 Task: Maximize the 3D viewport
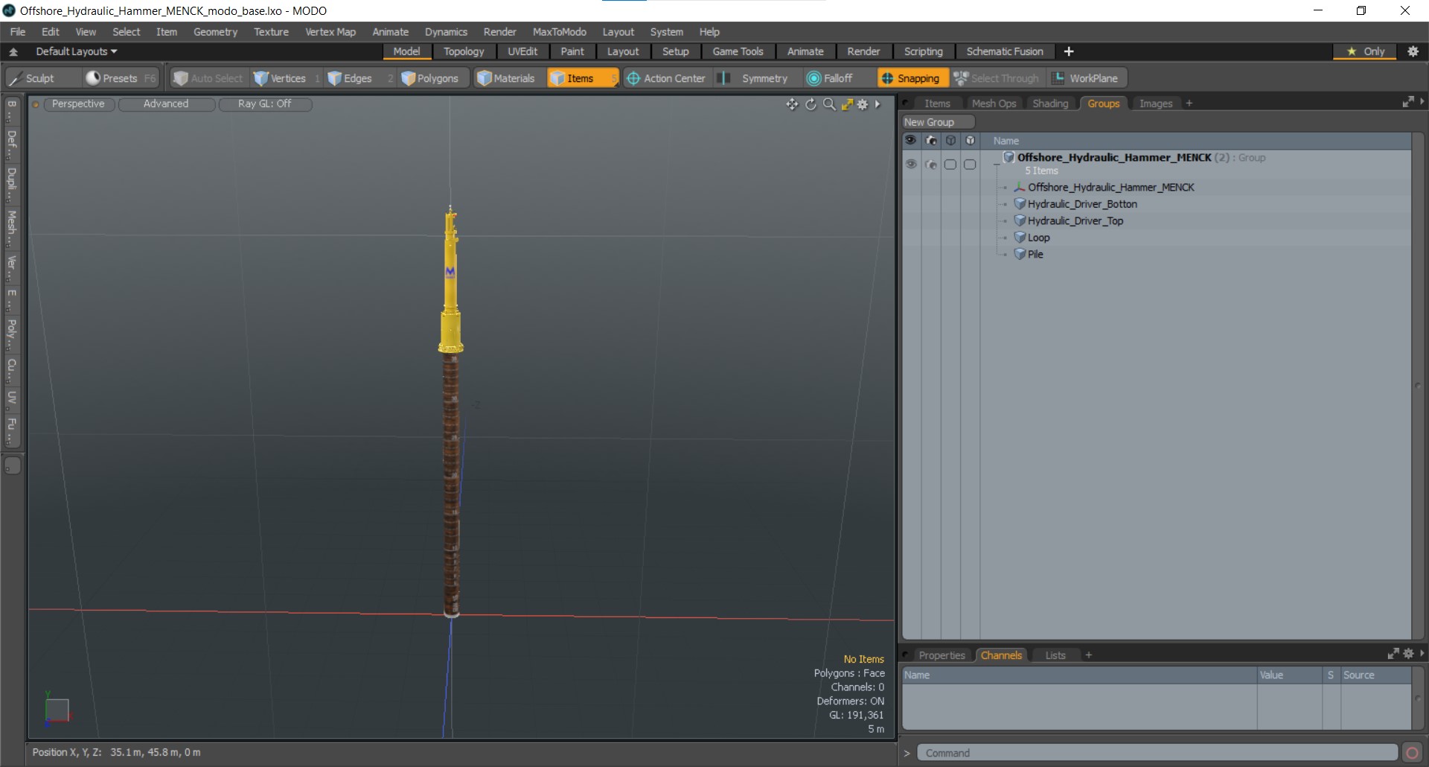click(x=847, y=104)
